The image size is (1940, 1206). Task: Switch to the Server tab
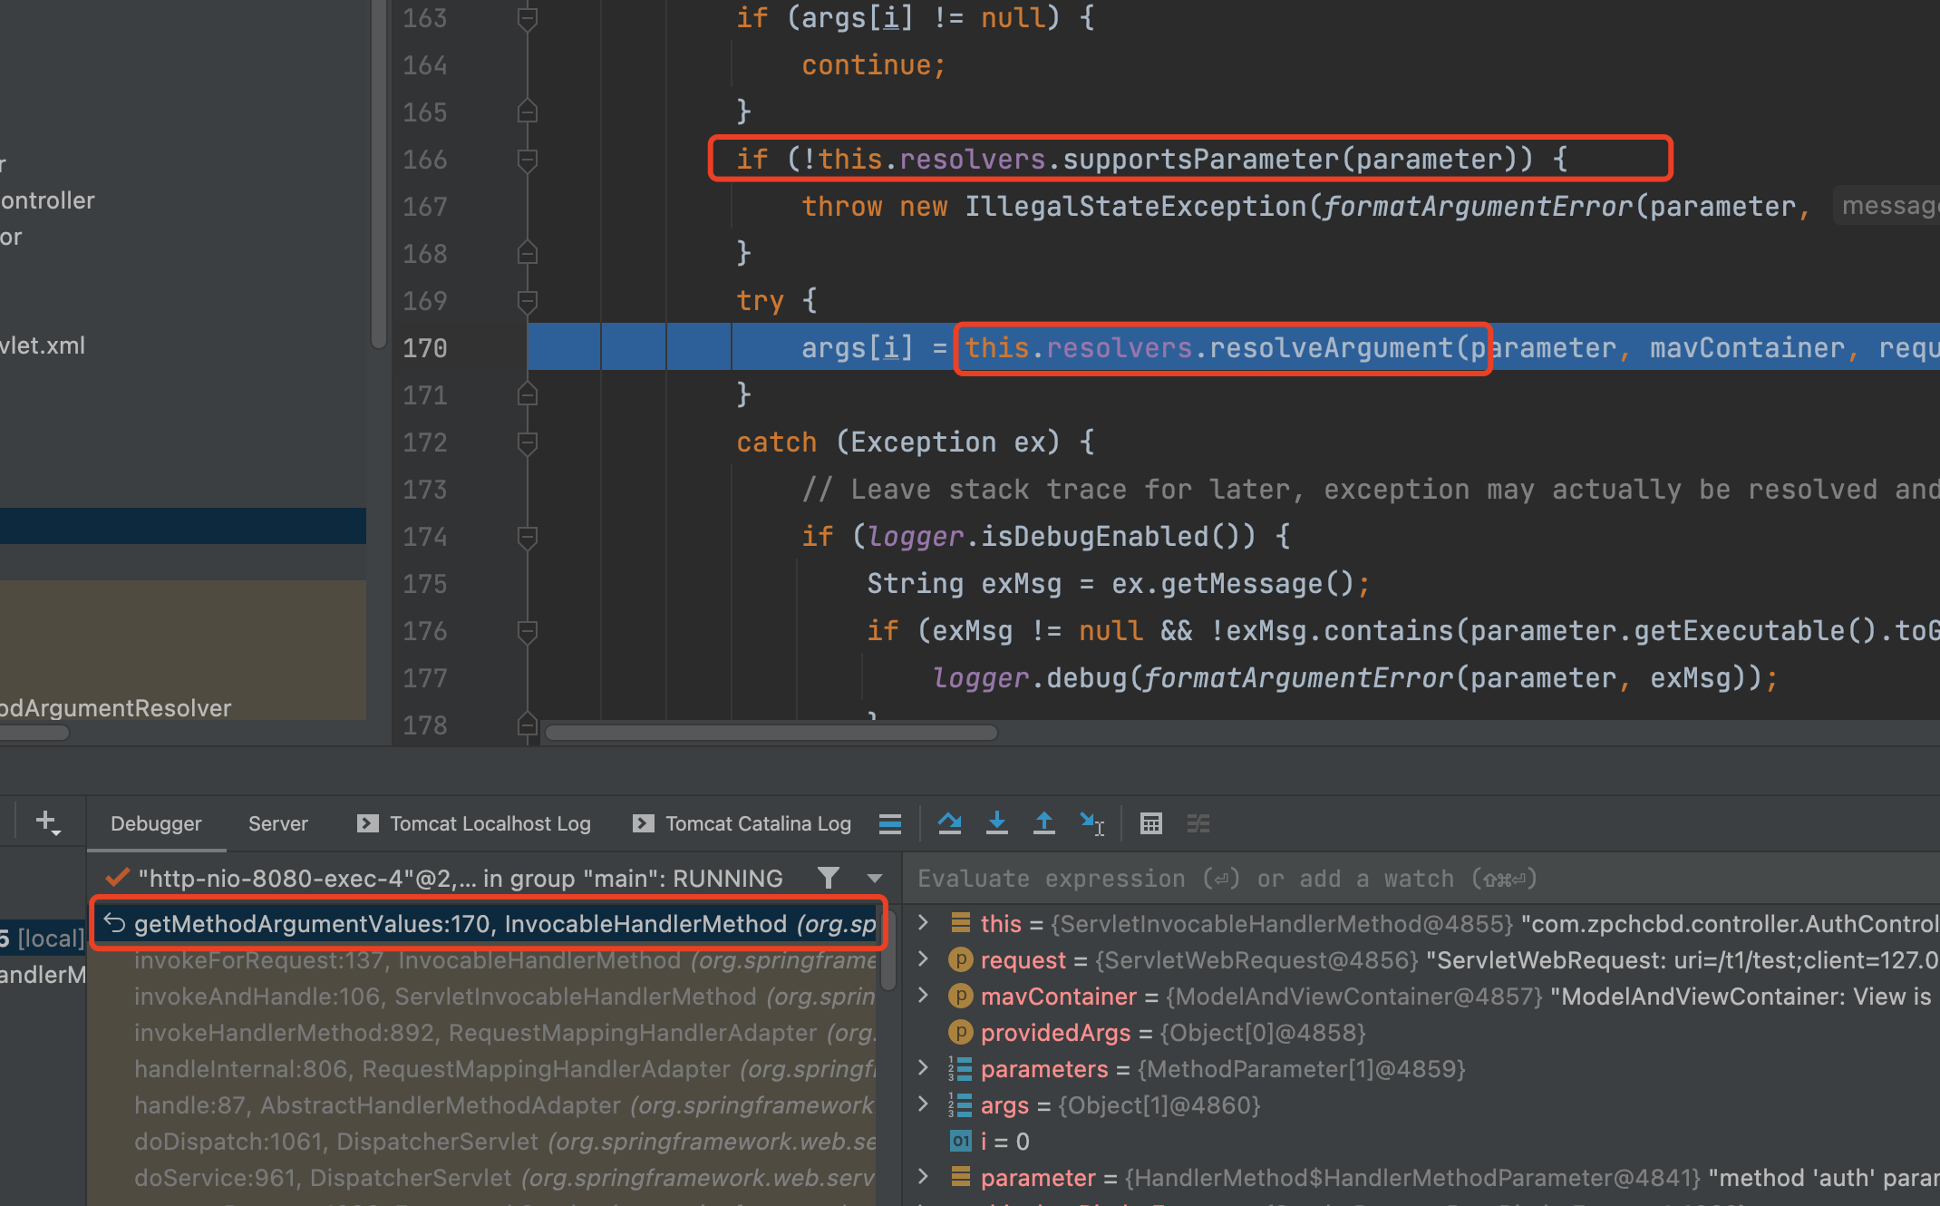[277, 823]
